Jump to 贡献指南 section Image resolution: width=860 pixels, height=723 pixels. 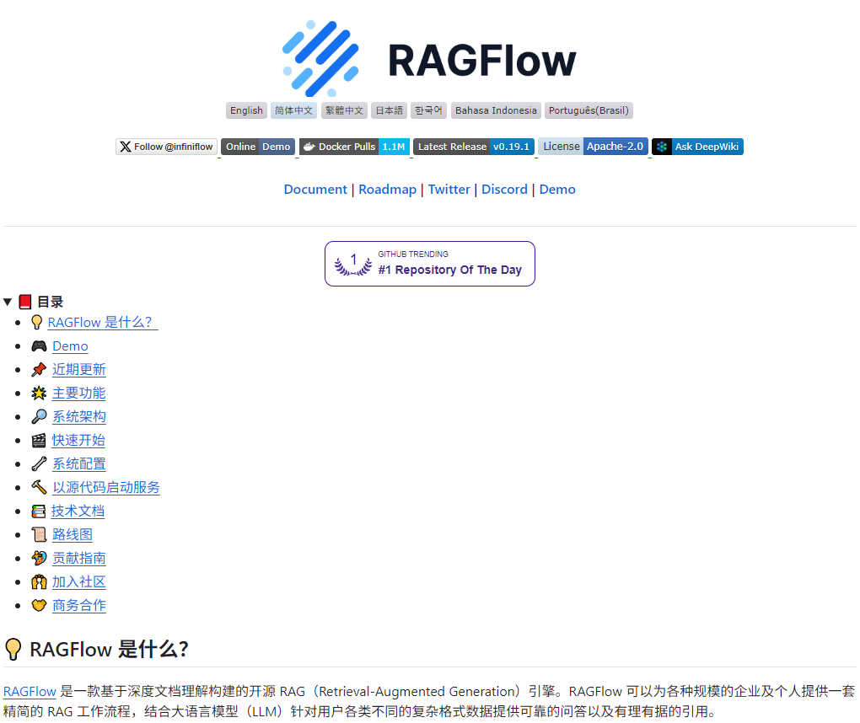pyautogui.click(x=79, y=558)
